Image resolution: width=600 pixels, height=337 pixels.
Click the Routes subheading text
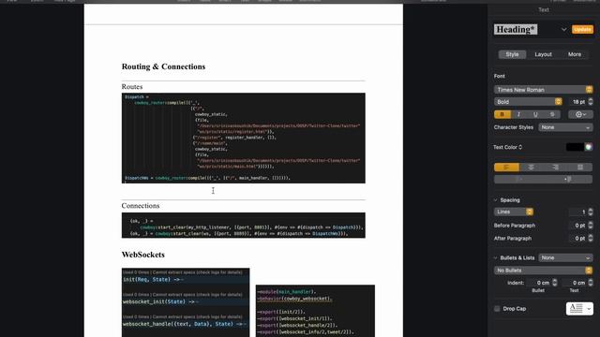tap(132, 87)
